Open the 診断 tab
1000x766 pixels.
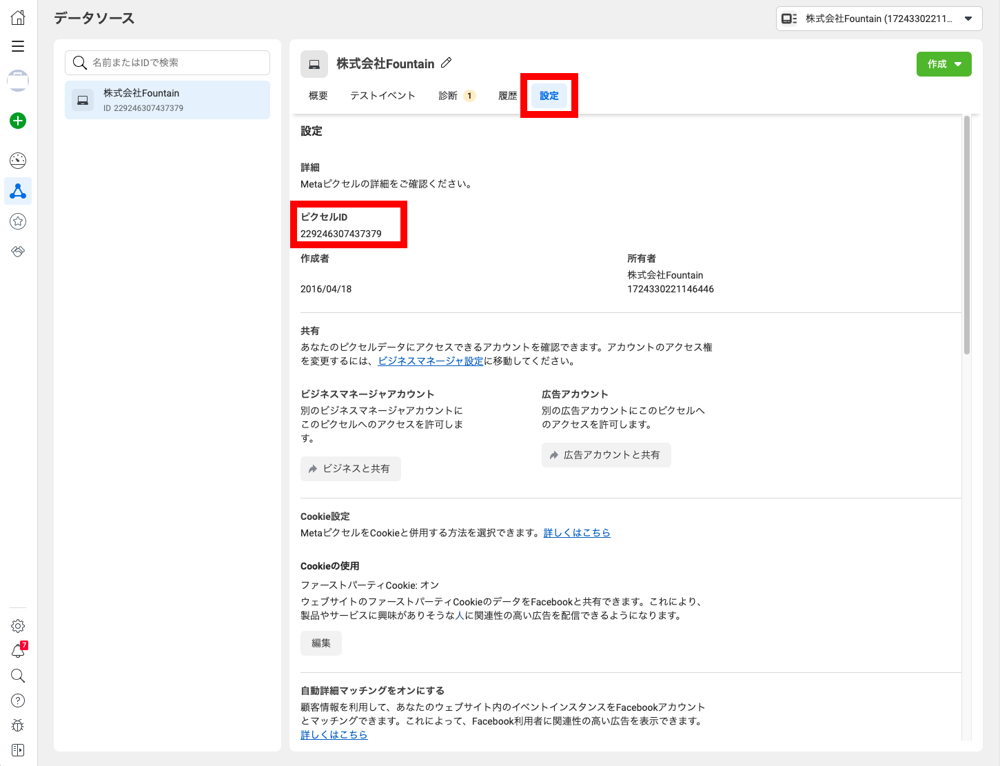pyautogui.click(x=449, y=96)
